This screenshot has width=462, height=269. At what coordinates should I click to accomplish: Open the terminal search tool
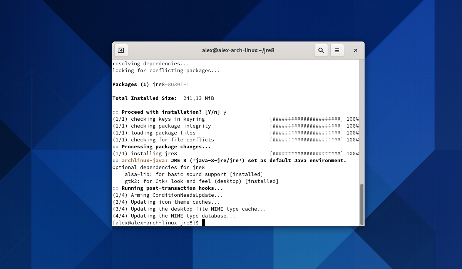pos(321,50)
